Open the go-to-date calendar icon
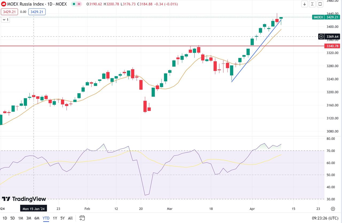This screenshot has width=342, height=223. 82,218
